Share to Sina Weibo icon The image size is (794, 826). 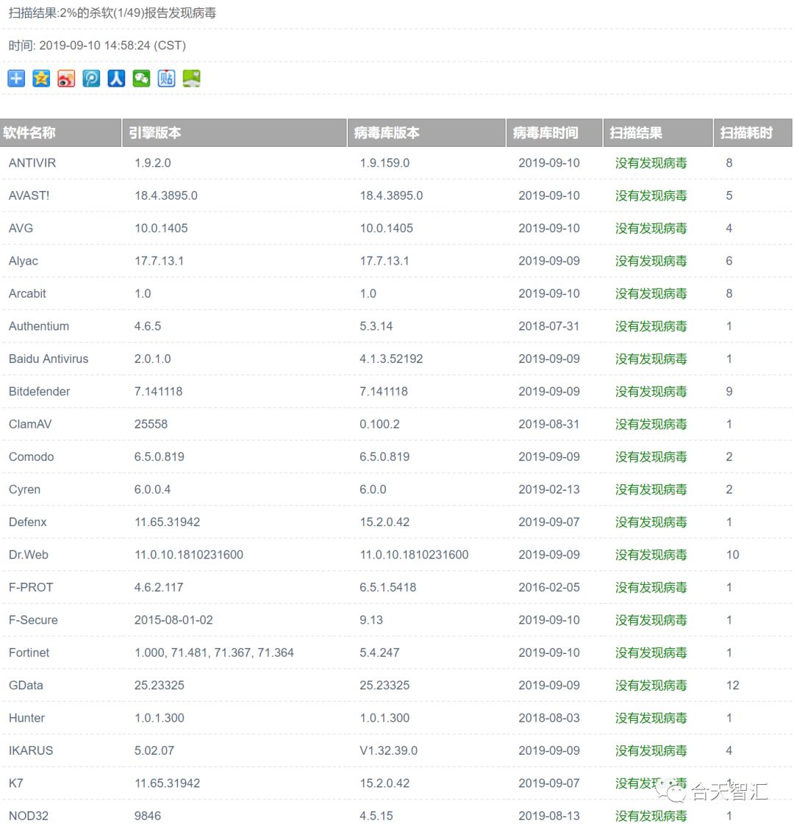(x=66, y=79)
